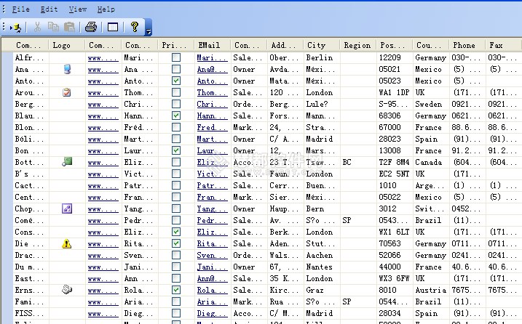Viewport: 522px width, 324px height.
Task: Click the warning logo icon in Die row
Action: pyautogui.click(x=66, y=244)
